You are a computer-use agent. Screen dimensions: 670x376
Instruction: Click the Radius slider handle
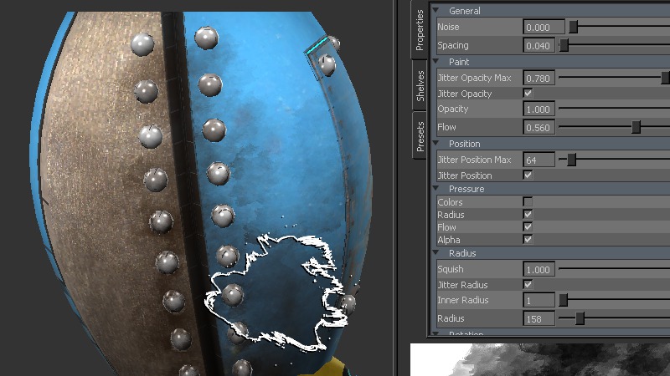[x=580, y=318]
